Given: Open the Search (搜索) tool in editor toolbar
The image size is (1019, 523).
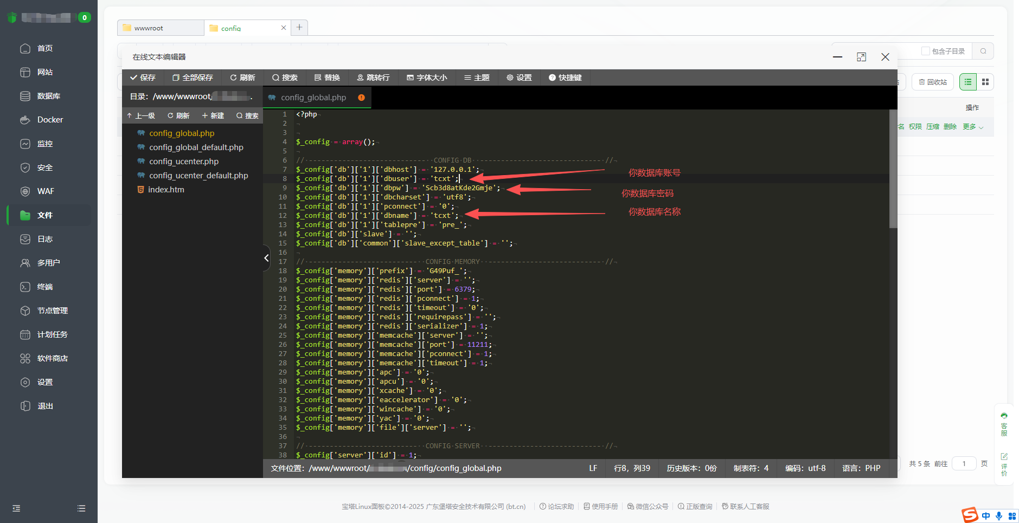Looking at the screenshot, I should (x=285, y=78).
